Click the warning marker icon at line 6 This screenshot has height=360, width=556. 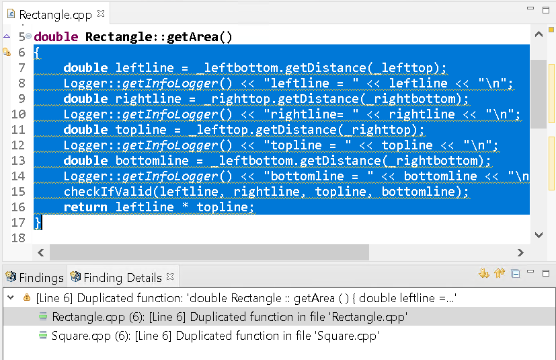pos(7,52)
